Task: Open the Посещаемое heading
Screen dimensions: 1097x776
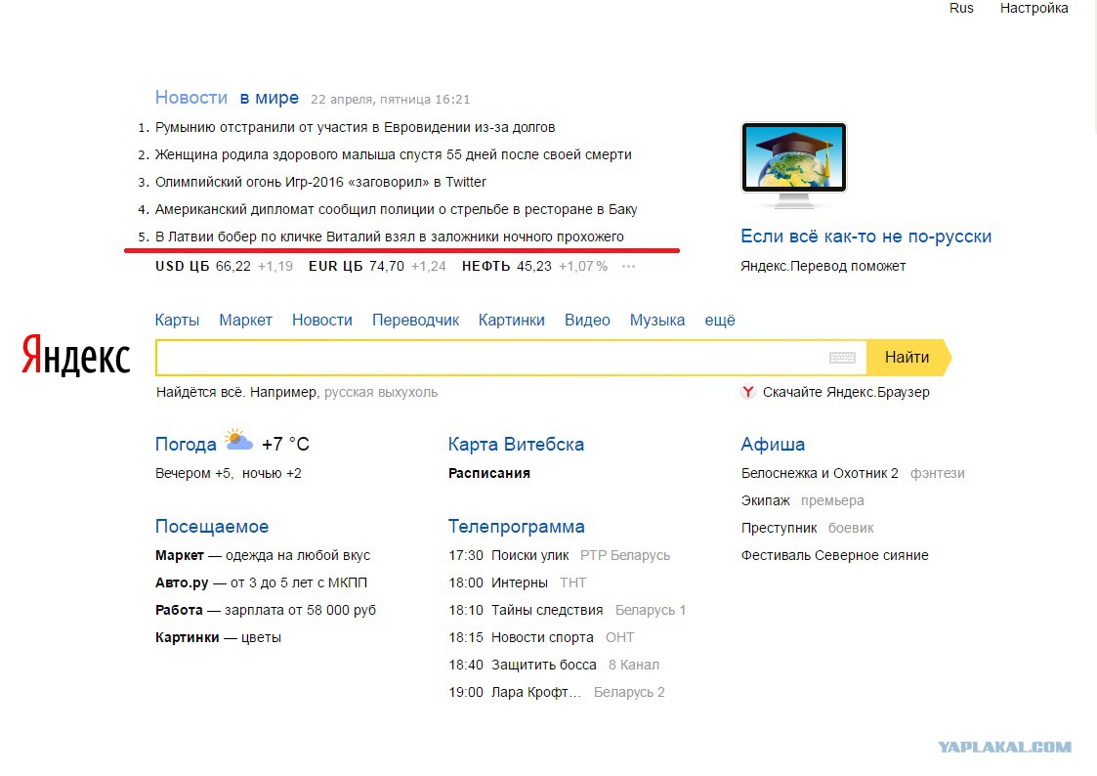Action: point(212,526)
